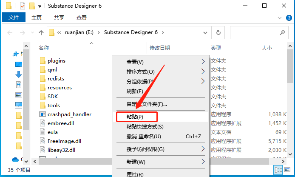Open the 查看(V) submenu
This screenshot has height=177, width=295.
pos(161,62)
